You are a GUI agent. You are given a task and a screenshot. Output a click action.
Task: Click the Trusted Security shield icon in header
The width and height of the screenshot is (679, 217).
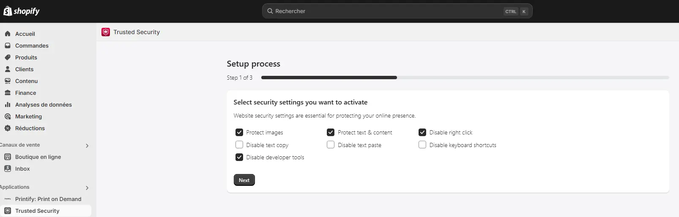point(106,32)
